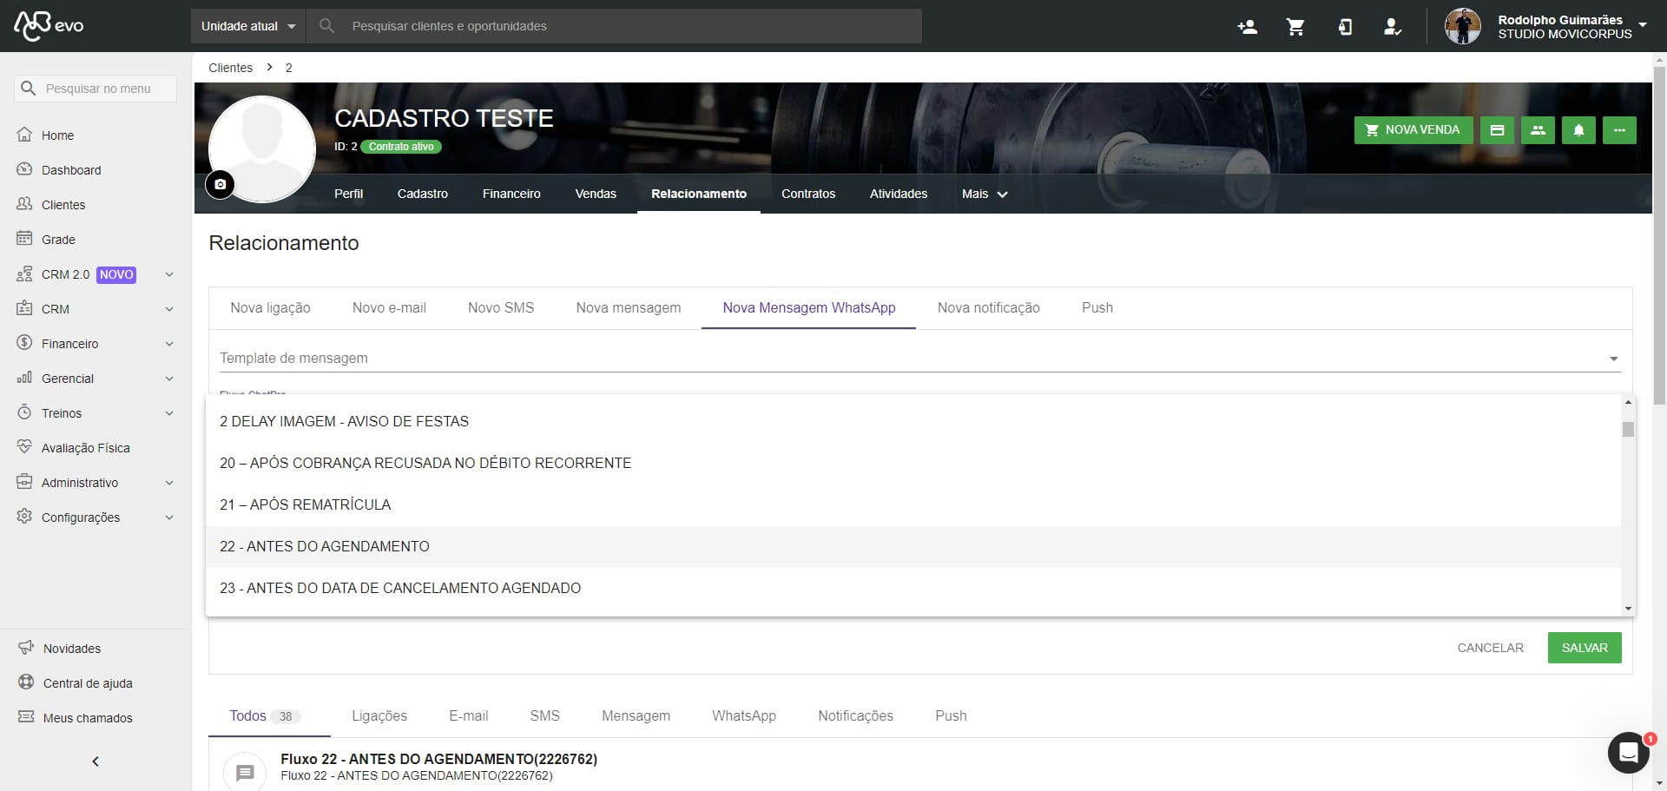Select 22 - ANTES DO AGENDAMENTO option

913,546
